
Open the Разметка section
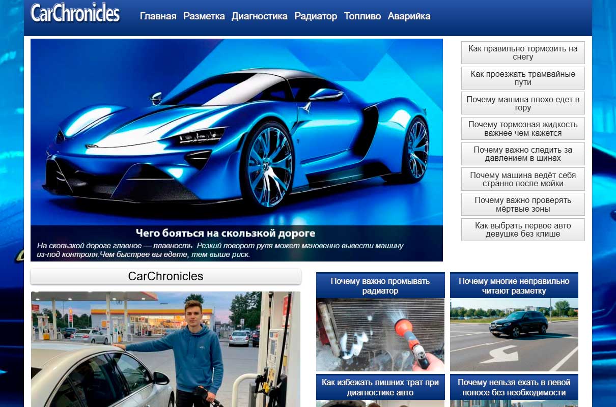click(205, 16)
